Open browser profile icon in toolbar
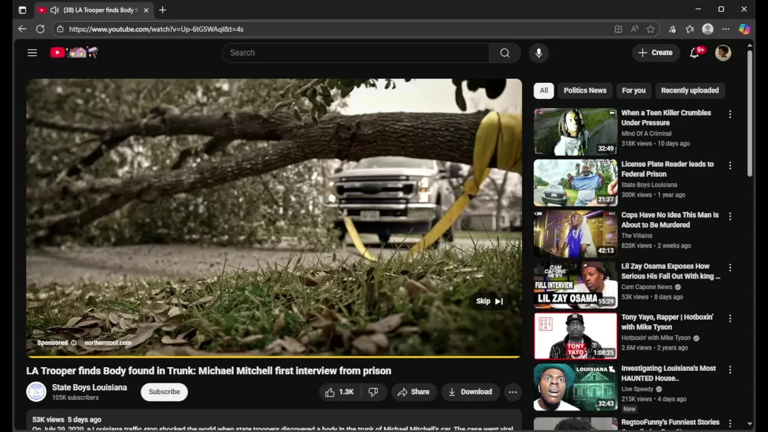This screenshot has height=432, width=768. point(708,29)
